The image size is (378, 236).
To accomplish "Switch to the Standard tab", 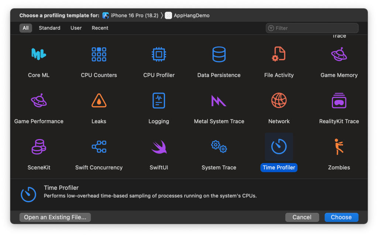I will (49, 28).
